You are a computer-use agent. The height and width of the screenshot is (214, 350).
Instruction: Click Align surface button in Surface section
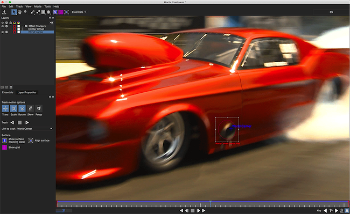tap(31, 141)
